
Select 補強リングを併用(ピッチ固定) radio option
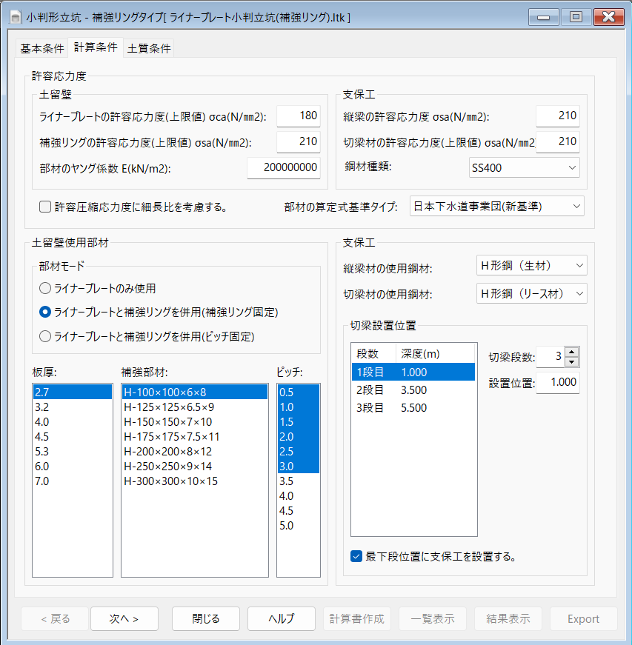tap(45, 336)
